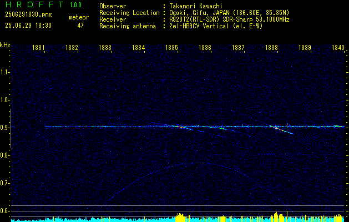Click the meteor label
The image size is (349, 222).
[x=79, y=17]
